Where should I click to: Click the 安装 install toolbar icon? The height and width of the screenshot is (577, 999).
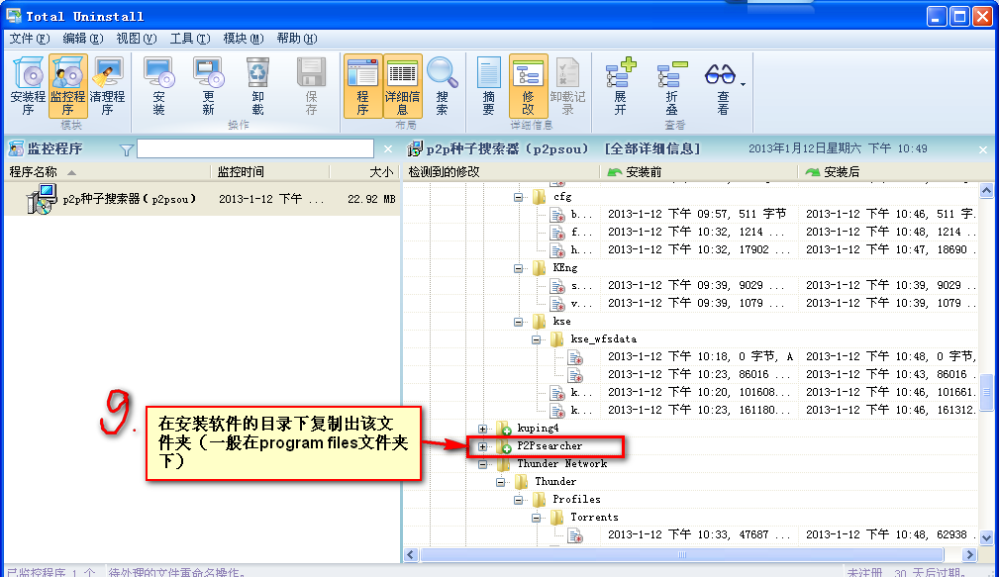click(158, 86)
